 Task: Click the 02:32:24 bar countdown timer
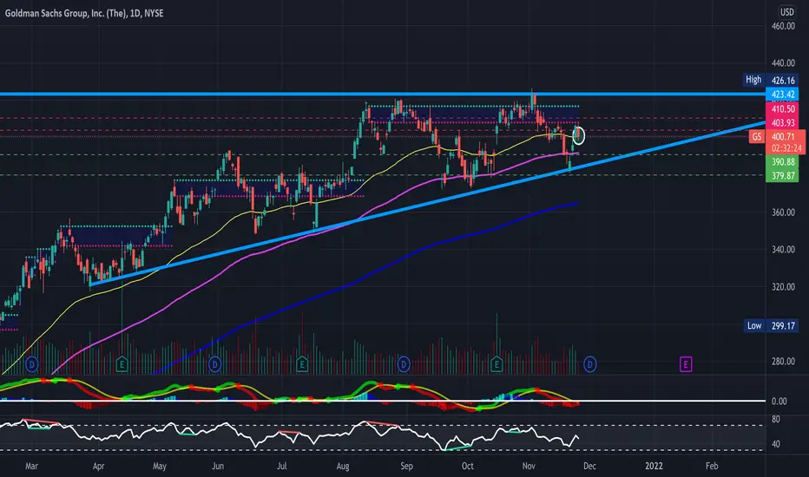tap(786, 148)
